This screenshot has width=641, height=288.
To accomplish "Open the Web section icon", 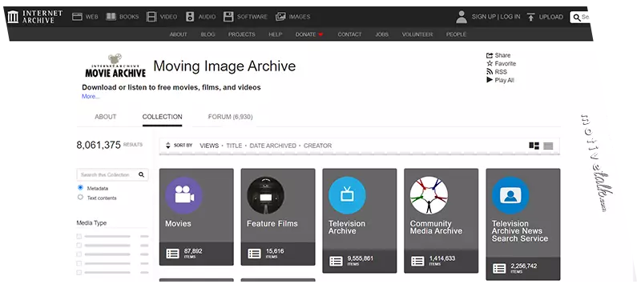I will 77,17.
